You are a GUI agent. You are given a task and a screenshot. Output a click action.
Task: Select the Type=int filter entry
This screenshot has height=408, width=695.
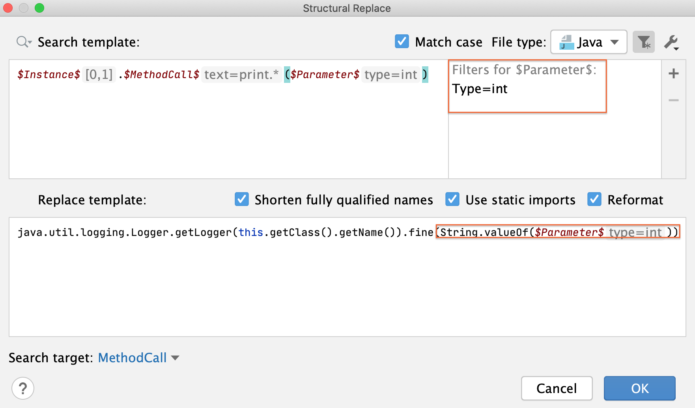pos(480,89)
